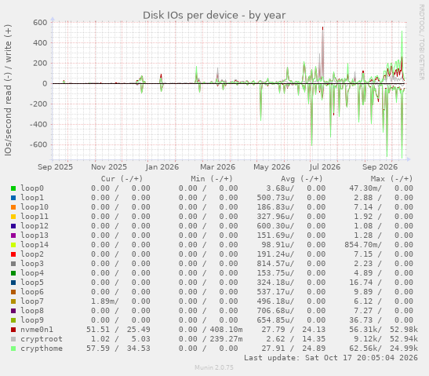Click the y-axis title 'IOs/second read (-) / write (+)'

click(8, 90)
